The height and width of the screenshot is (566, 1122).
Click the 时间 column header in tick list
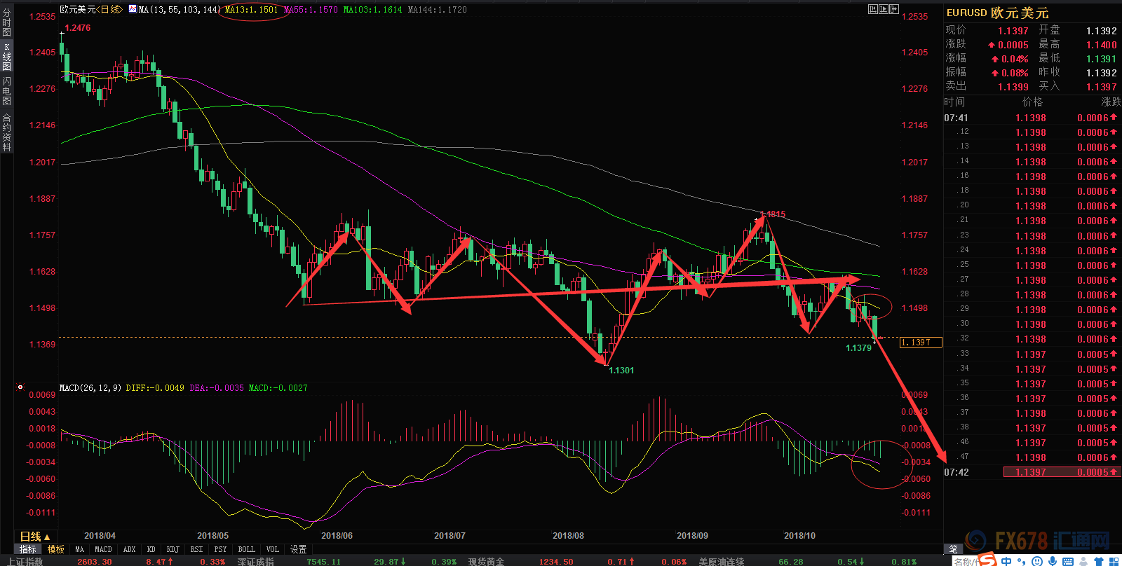(954, 102)
